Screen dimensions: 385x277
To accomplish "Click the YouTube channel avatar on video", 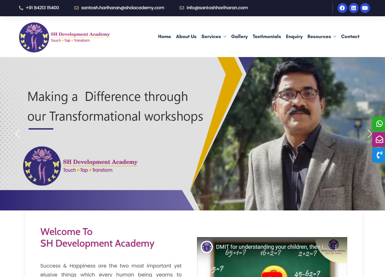I will (207, 247).
